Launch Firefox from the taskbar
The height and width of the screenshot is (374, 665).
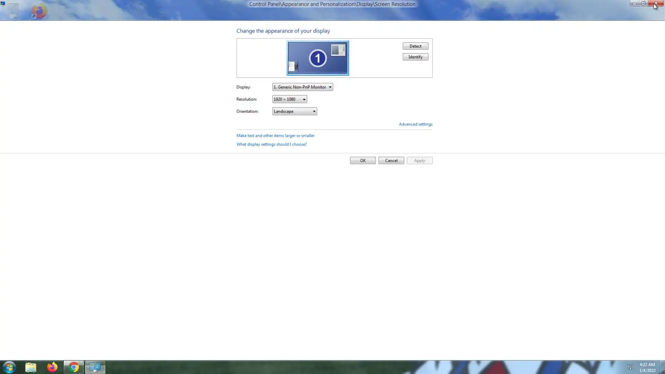[x=52, y=367]
